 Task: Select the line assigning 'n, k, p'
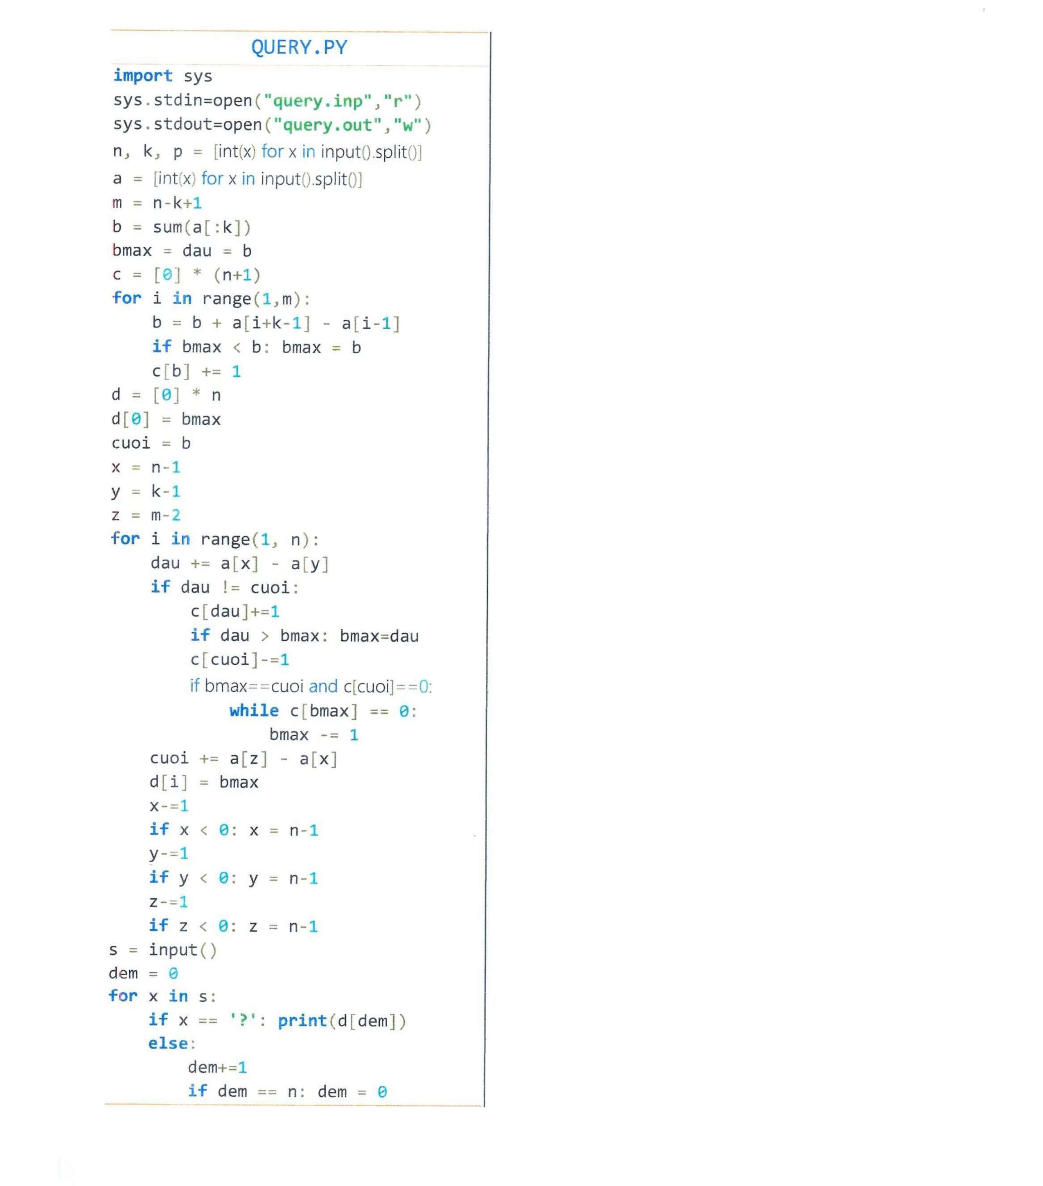click(x=268, y=151)
